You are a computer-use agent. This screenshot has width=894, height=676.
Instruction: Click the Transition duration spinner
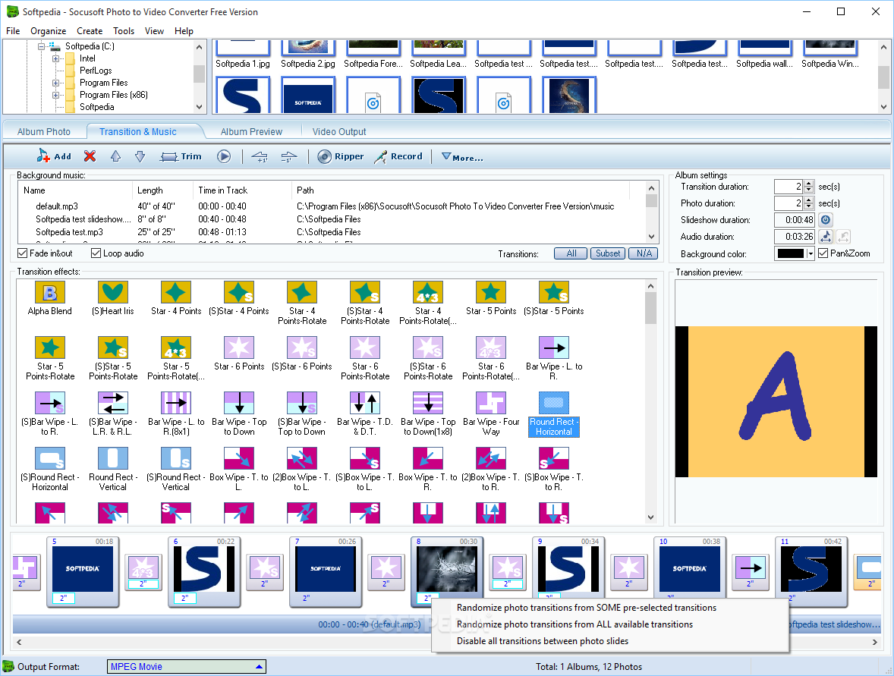tap(808, 187)
